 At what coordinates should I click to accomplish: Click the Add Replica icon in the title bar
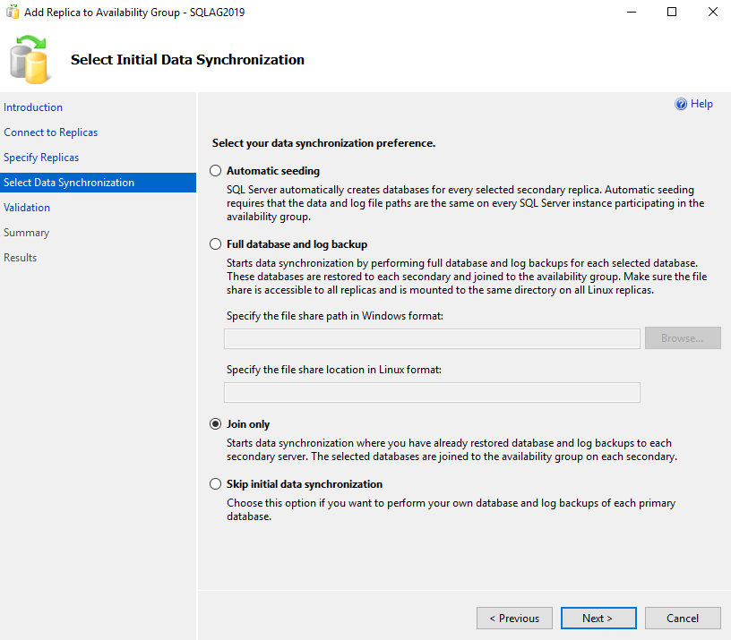pos(12,12)
